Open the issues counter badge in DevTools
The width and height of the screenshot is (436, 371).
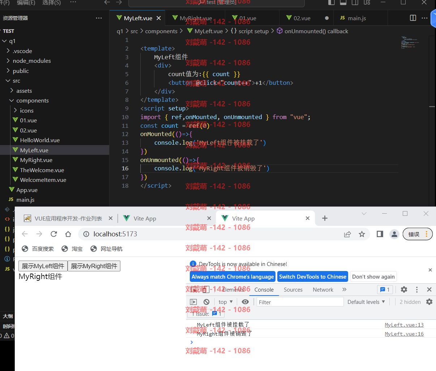[x=385, y=289]
